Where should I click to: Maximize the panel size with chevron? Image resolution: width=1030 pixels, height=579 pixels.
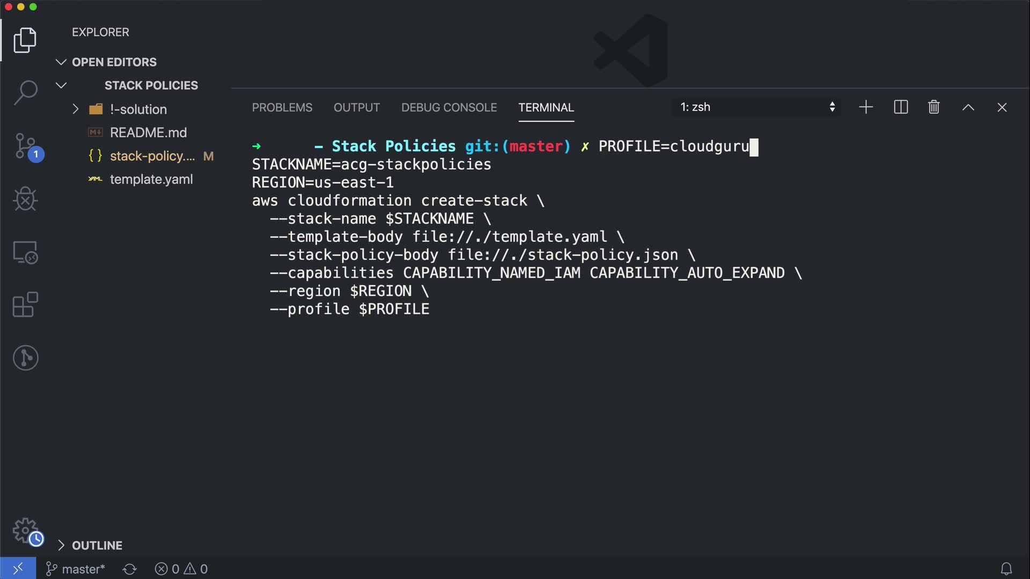(968, 107)
